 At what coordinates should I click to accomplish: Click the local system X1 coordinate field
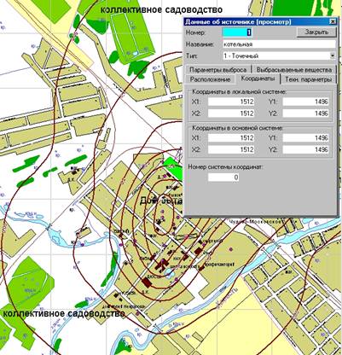[231, 102]
